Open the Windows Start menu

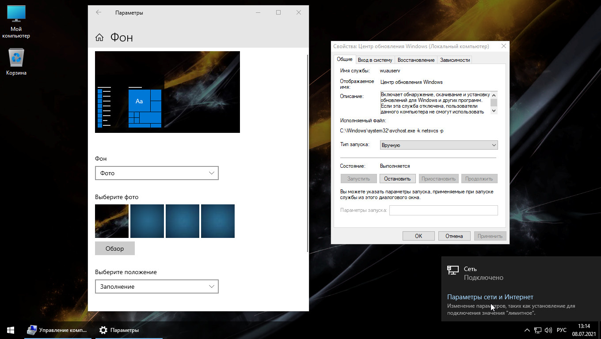click(11, 330)
